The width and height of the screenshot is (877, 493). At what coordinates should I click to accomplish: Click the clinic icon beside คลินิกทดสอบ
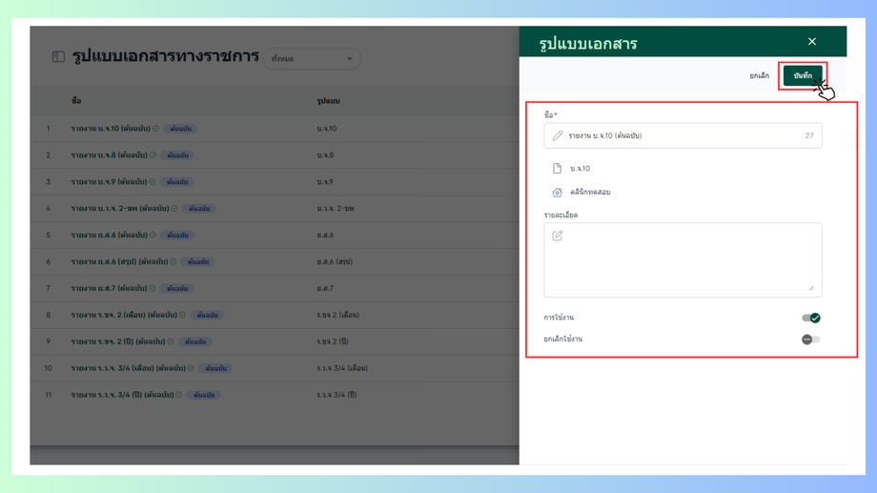pos(557,192)
